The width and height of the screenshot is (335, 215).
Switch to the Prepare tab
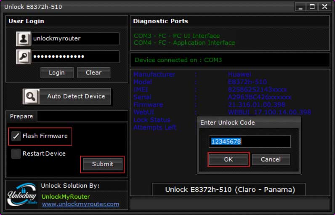pos(21,117)
